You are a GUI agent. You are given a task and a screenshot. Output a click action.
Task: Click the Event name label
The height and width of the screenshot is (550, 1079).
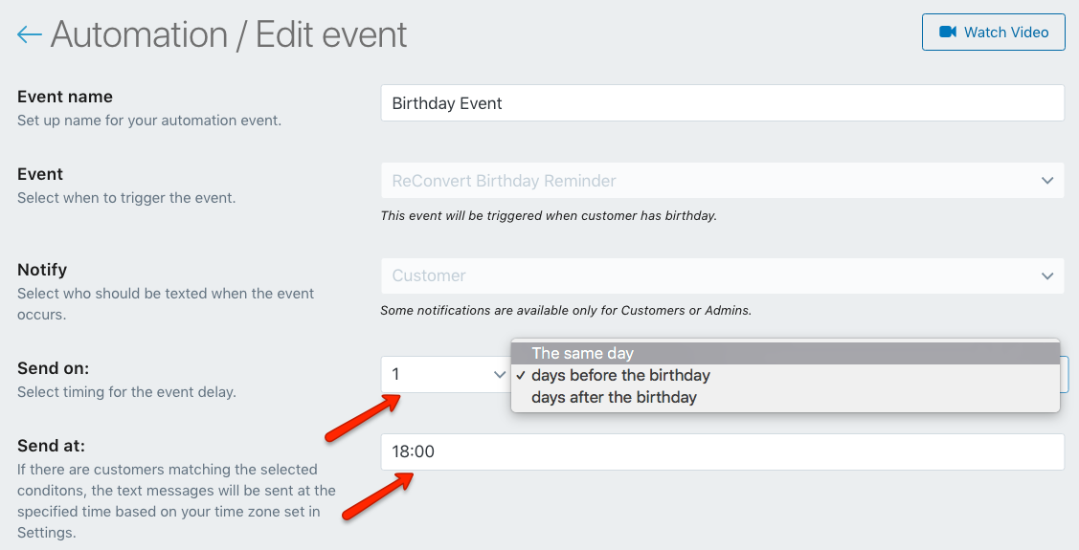click(x=65, y=97)
